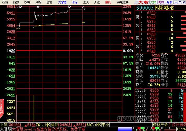Screen dimensions: 186x131
Task: Click the up-down arrow icon beside 6659
Action: click(16, 7)
